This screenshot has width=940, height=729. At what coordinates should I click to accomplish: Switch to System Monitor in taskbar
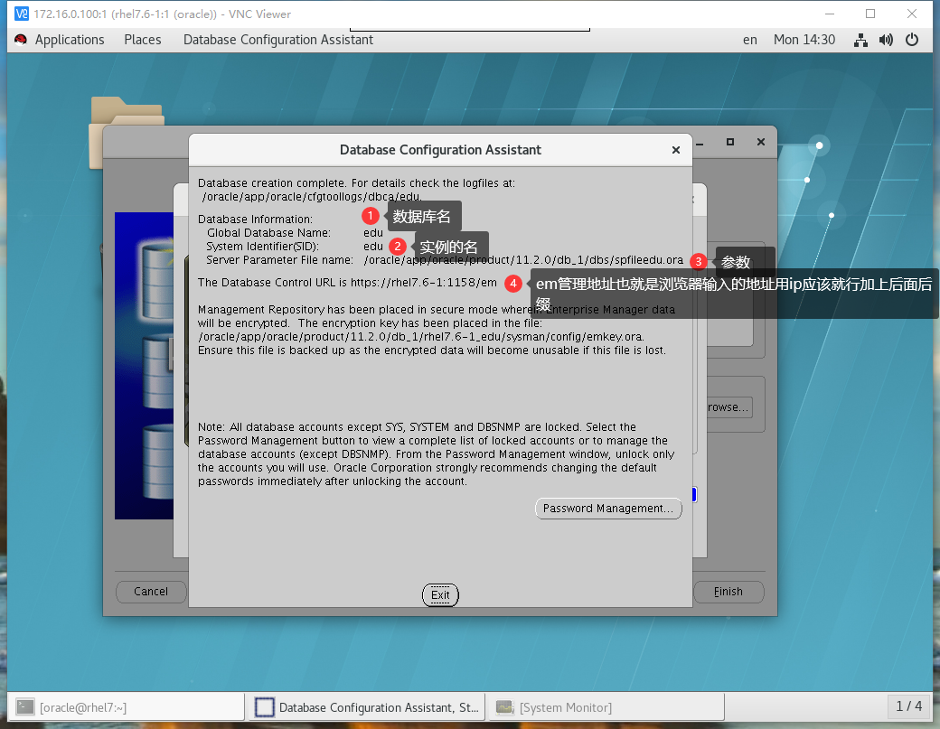click(x=606, y=707)
